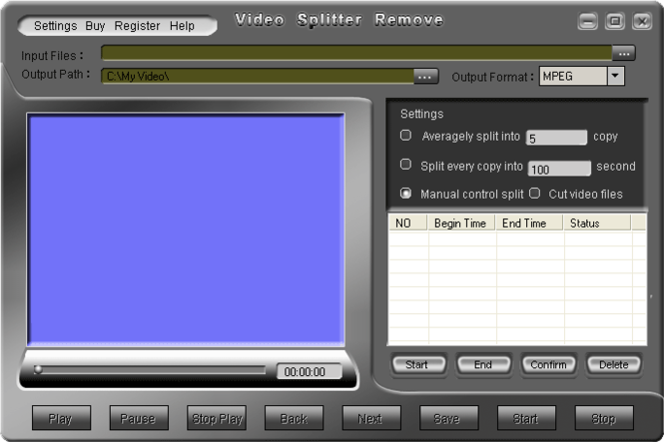The image size is (664, 442).
Task: Select Manual control split radio button
Action: click(405, 194)
